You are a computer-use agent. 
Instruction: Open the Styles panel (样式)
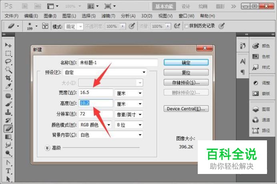coord(261,67)
